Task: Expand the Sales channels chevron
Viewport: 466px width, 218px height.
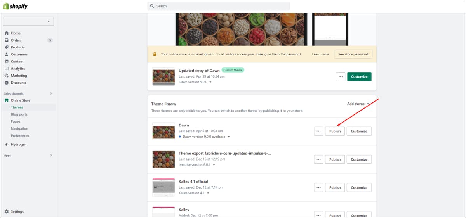Action: coord(51,93)
